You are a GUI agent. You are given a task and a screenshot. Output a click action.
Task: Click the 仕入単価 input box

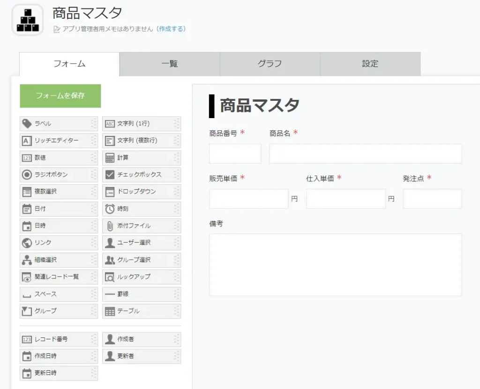pyautogui.click(x=346, y=199)
